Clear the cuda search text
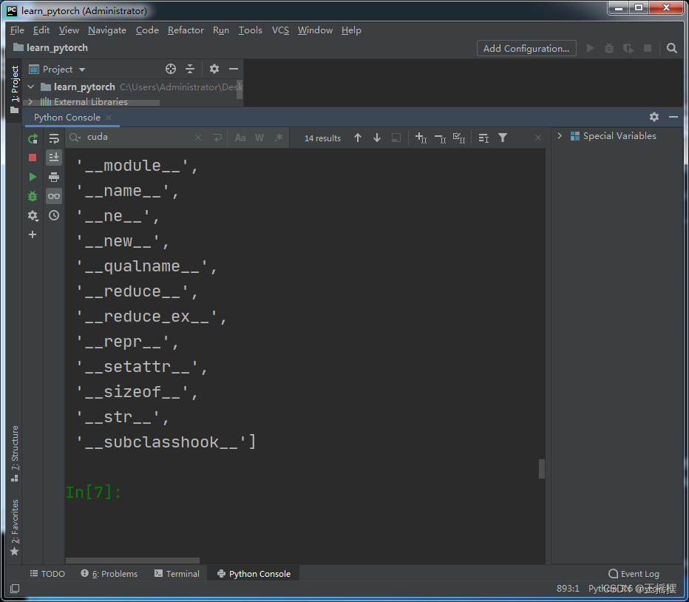689x602 pixels. tap(198, 138)
